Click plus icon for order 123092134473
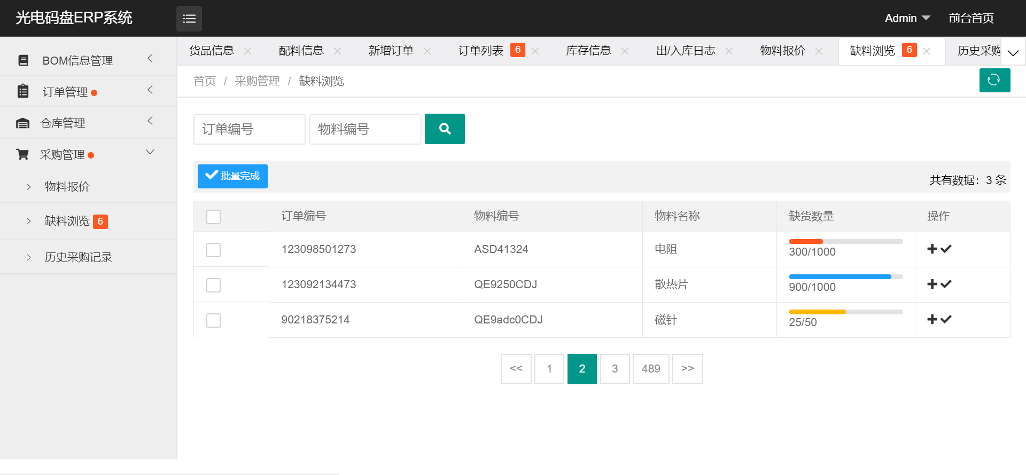The image size is (1026, 475). (932, 284)
